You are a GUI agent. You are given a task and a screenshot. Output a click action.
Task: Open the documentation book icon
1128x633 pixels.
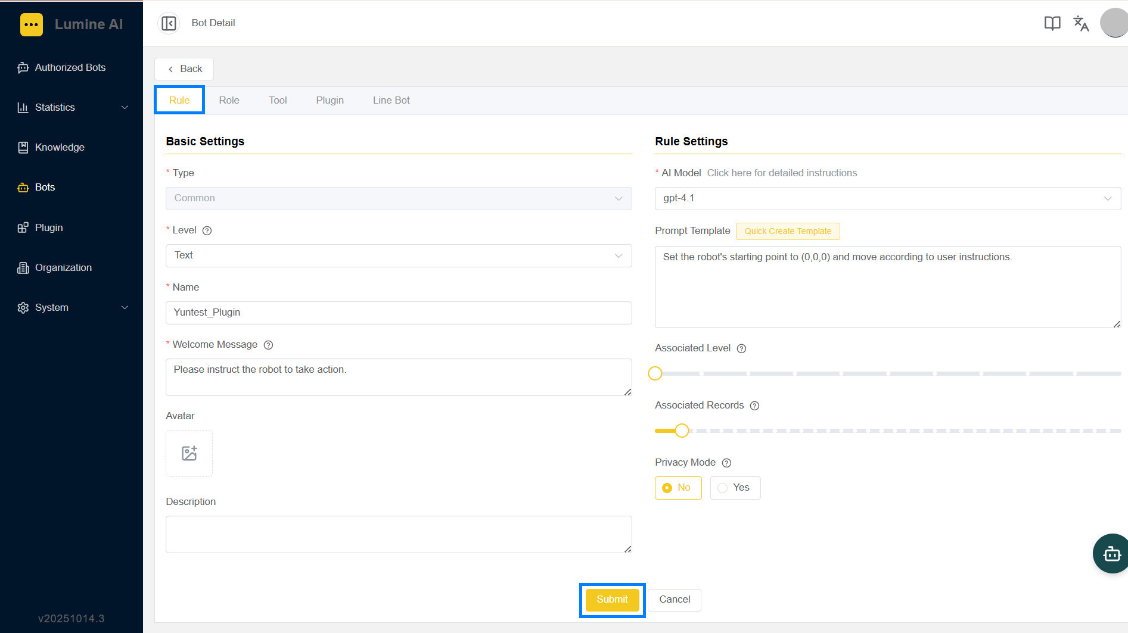point(1052,23)
